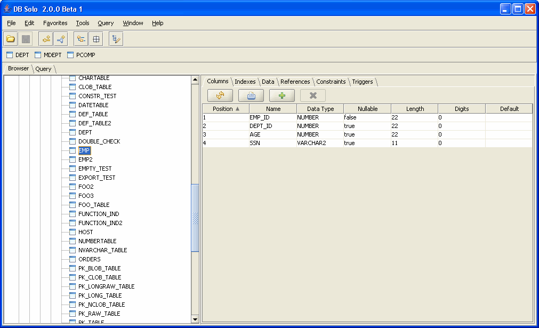The image size is (539, 328).
Task: Switch to the Browser tab
Action: (18, 68)
